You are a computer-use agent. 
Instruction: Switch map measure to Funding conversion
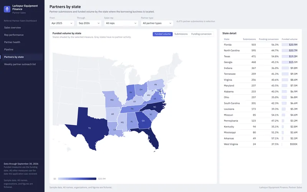point(201,34)
